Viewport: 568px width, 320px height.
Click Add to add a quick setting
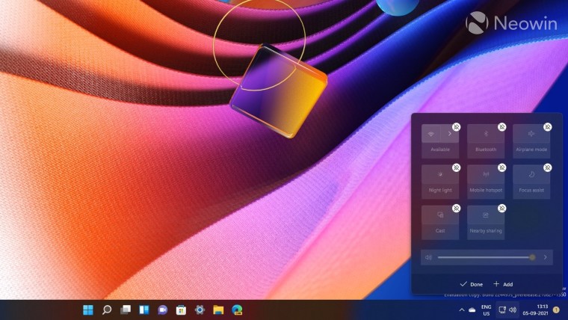[503, 284]
